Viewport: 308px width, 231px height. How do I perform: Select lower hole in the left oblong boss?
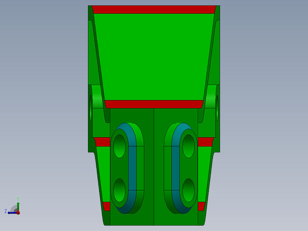pos(119,190)
